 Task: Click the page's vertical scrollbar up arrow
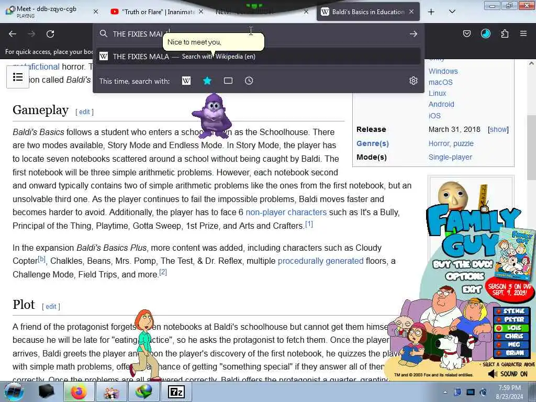coord(531,63)
